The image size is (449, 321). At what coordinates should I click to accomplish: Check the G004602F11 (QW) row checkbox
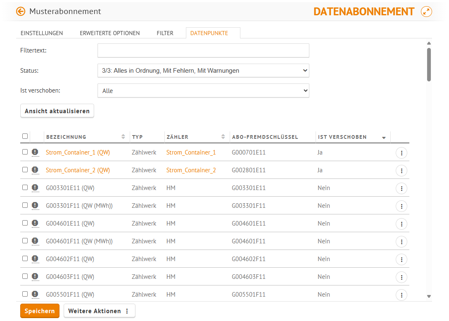(x=25, y=258)
